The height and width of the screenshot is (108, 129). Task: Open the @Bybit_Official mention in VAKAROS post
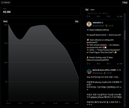(102, 30)
